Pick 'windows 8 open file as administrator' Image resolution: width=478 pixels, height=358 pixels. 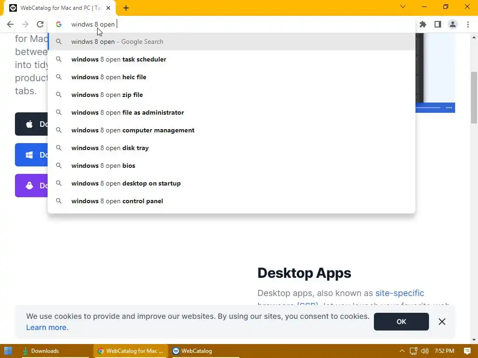click(x=232, y=112)
